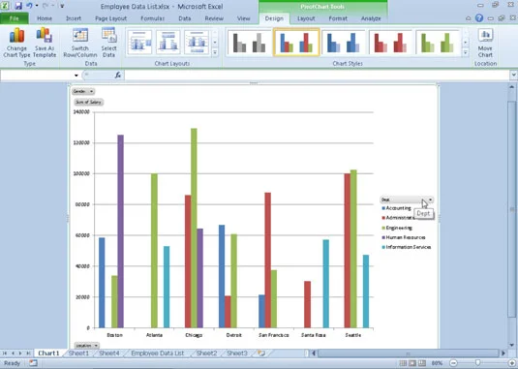The height and width of the screenshot is (369, 518).
Task: Click the Insert Function fx icon
Action: 118,76
